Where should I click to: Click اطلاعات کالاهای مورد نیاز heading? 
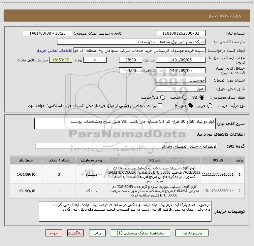(x=220, y=134)
